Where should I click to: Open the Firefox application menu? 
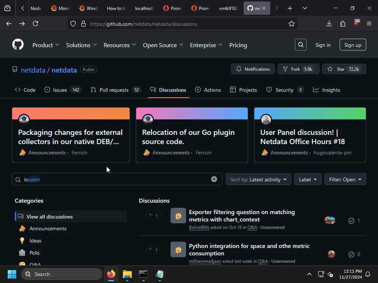[x=369, y=24]
